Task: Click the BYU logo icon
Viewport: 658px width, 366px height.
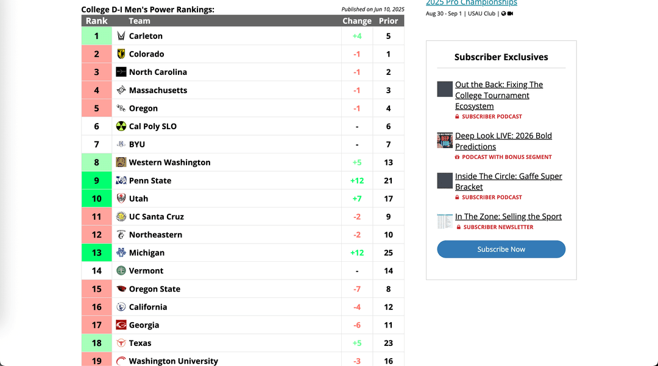Action: (x=122, y=144)
